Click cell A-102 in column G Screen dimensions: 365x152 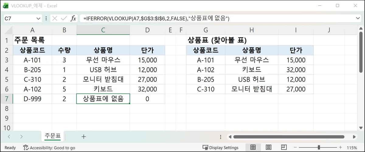click(x=206, y=69)
